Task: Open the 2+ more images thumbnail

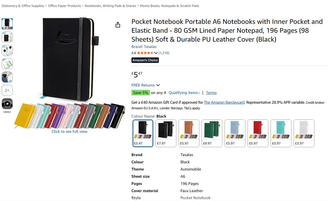Action: pos(7,90)
